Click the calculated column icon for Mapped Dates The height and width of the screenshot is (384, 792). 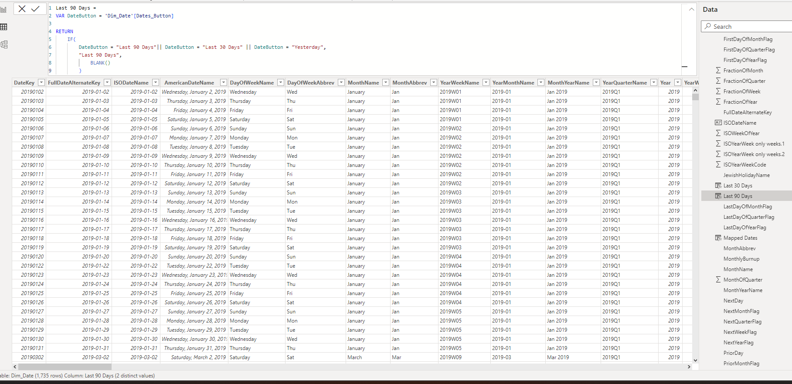point(718,238)
